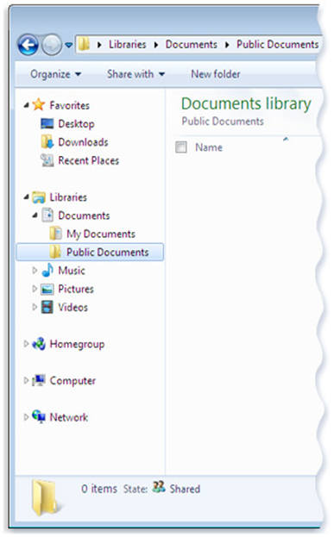Open the Organize menu
The image size is (334, 537).
pyautogui.click(x=55, y=74)
